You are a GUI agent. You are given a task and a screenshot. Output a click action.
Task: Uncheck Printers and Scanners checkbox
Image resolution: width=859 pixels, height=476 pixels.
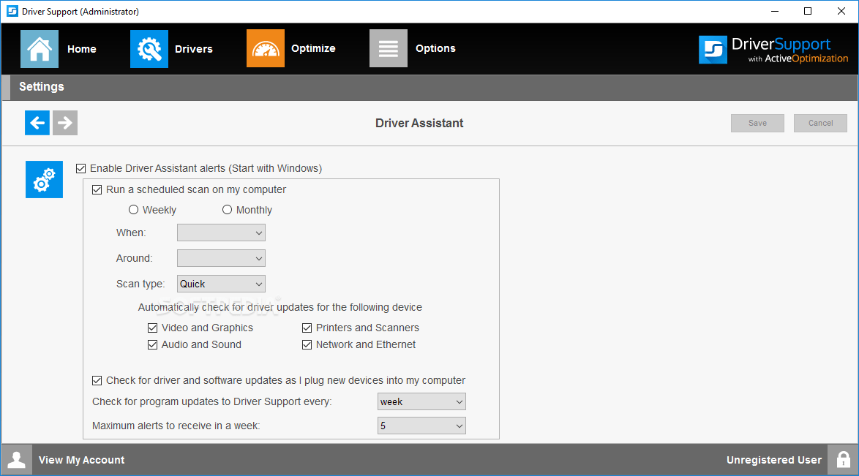pyautogui.click(x=307, y=328)
